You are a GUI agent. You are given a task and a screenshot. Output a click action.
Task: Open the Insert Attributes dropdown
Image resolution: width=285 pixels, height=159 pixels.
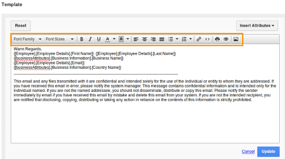[257, 26]
